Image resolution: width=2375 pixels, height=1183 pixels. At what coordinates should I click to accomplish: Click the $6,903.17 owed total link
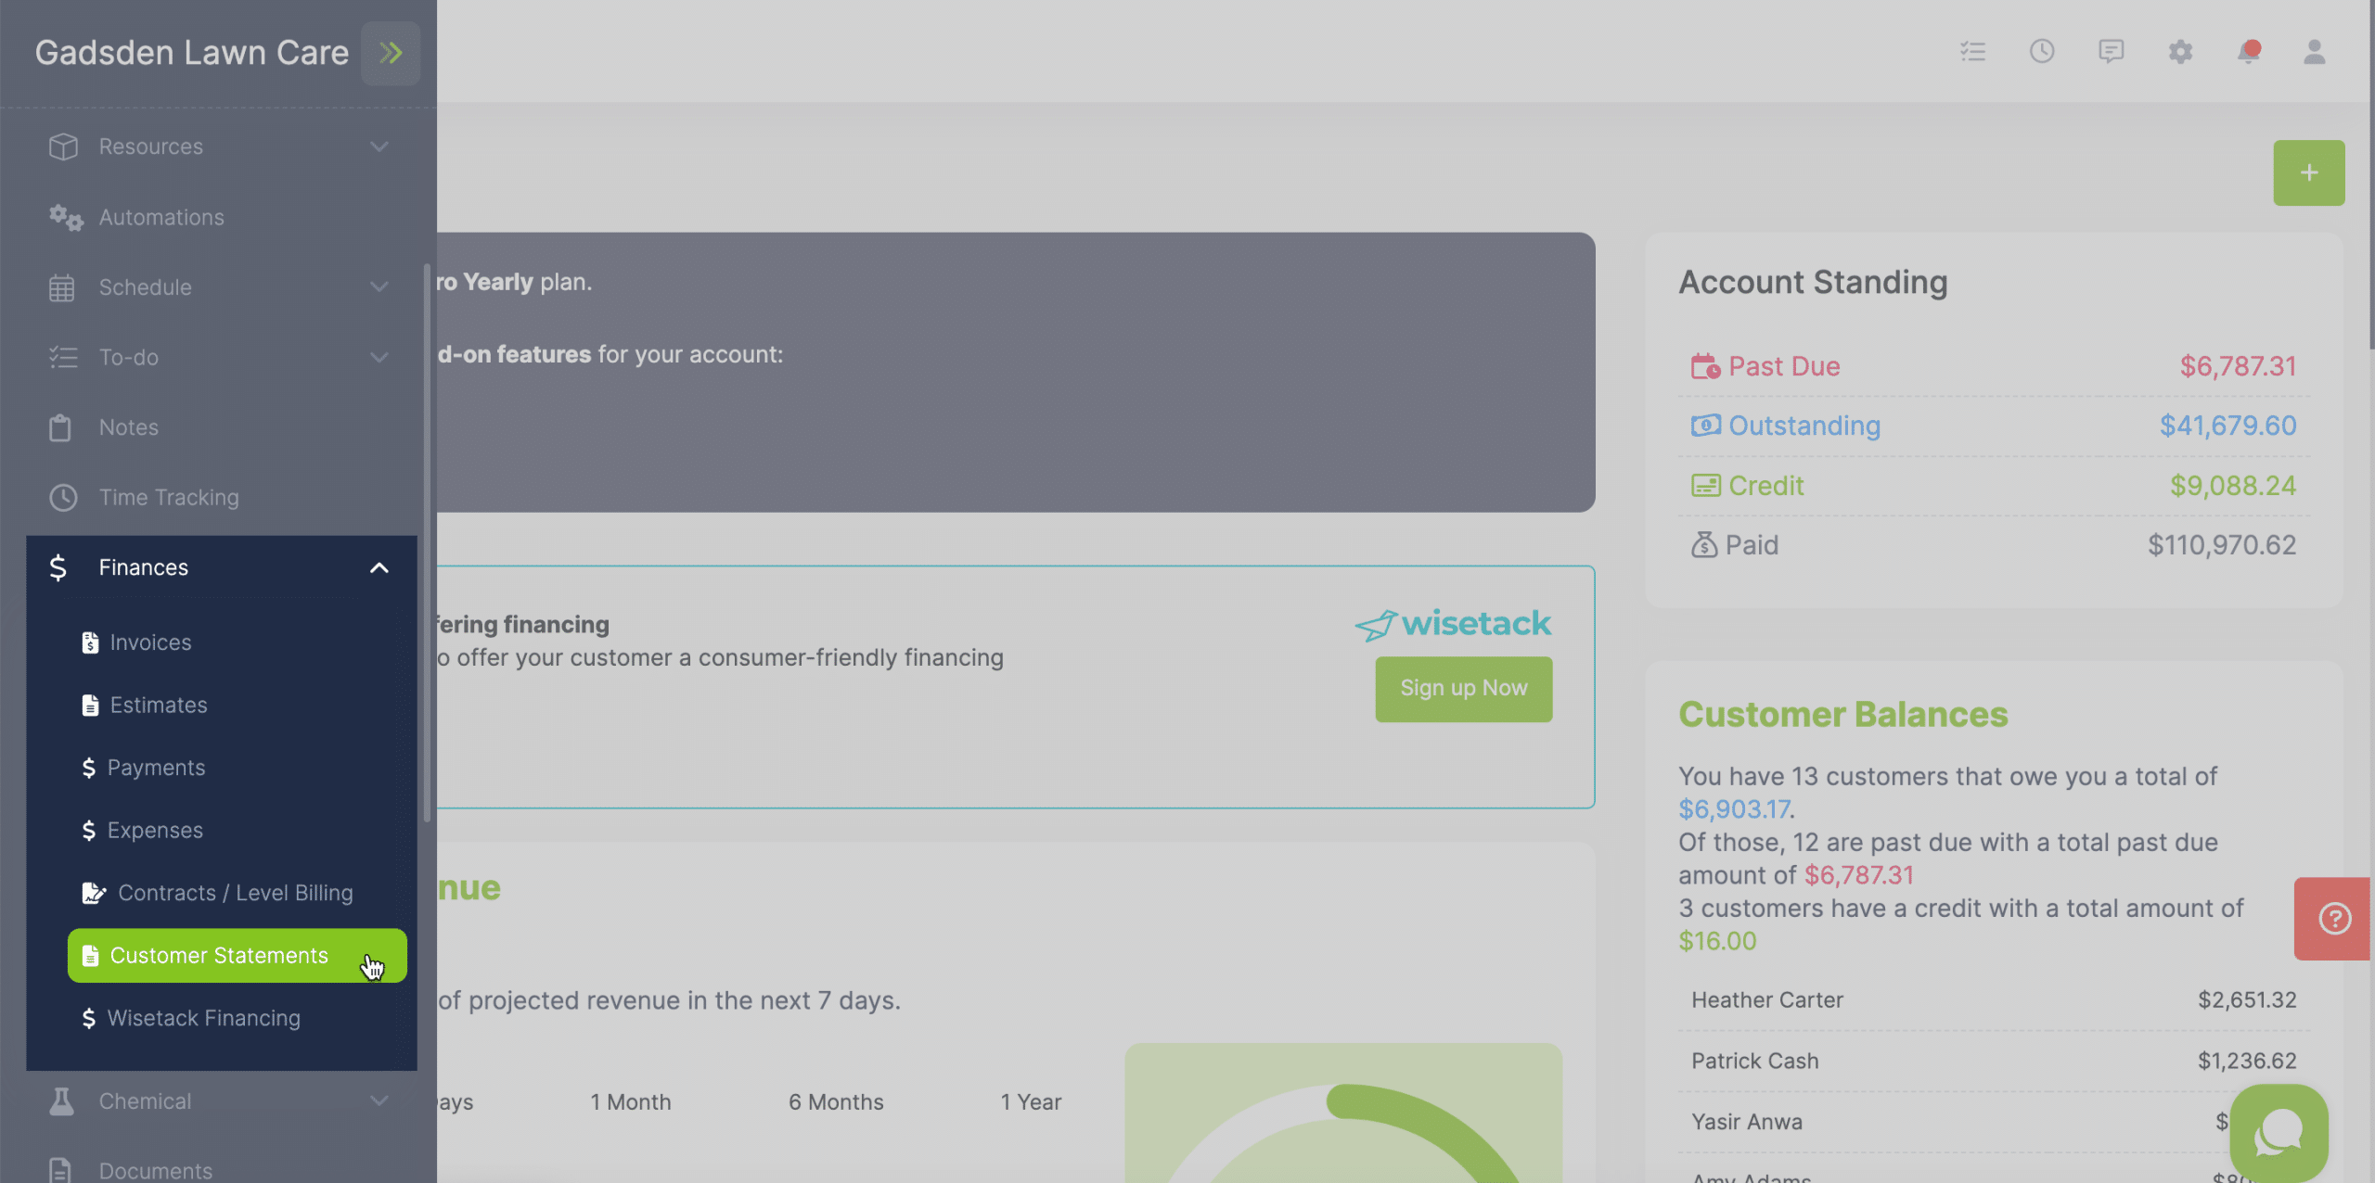[x=1734, y=809]
